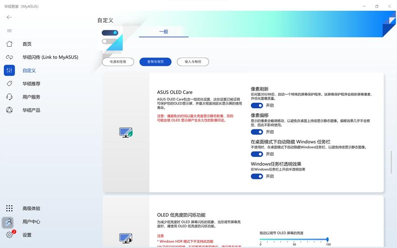Switch to the 一般 tab
The width and height of the screenshot is (397, 248).
(164, 32)
